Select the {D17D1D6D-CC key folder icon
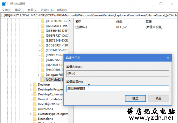This screenshot has height=123, width=178. 43,21
